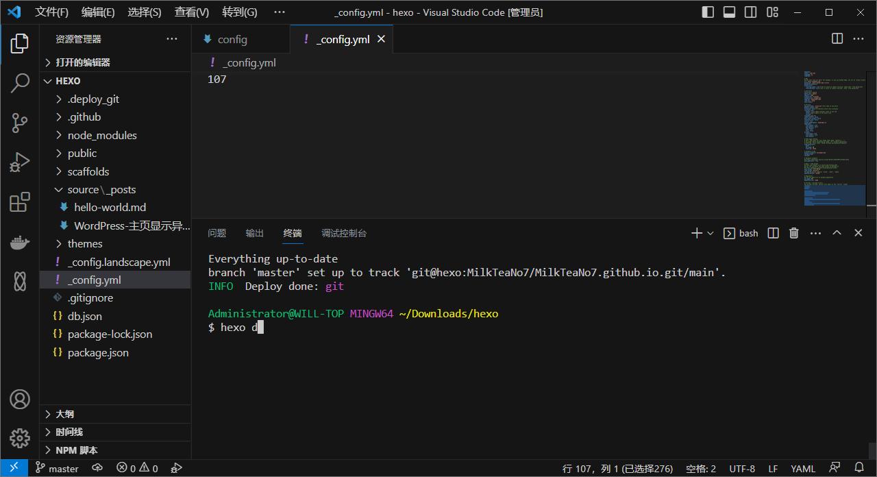Expand the .deploy_git folder
Viewport: 877px width, 477px height.
pyautogui.click(x=115, y=99)
